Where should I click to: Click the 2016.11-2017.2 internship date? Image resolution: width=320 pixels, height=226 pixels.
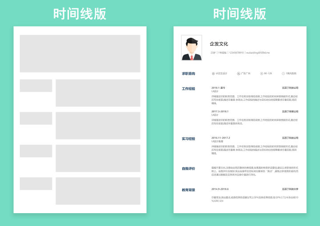(x=220, y=138)
